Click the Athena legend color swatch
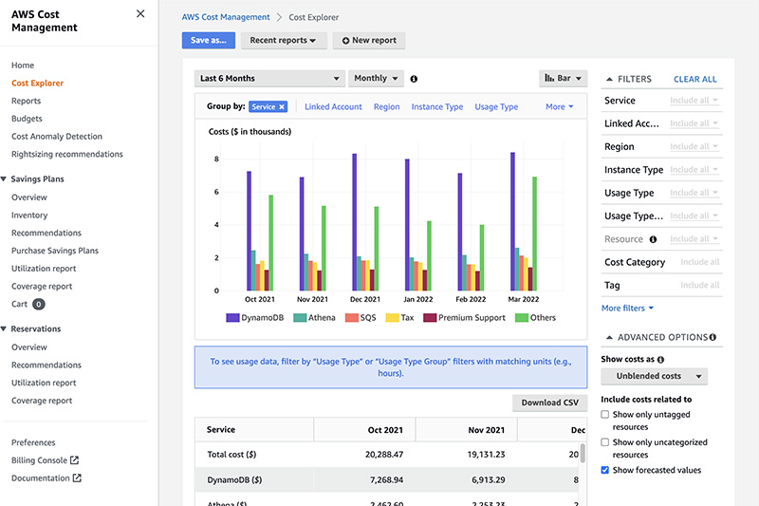The height and width of the screenshot is (506, 759). click(300, 318)
